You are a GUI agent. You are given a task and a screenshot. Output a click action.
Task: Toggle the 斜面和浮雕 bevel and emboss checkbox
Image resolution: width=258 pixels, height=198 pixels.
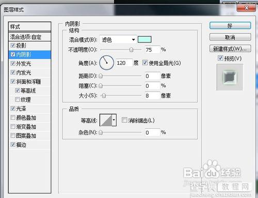[13, 81]
